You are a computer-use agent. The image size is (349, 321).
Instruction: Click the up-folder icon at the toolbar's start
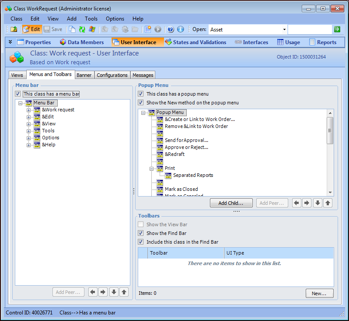[14, 29]
